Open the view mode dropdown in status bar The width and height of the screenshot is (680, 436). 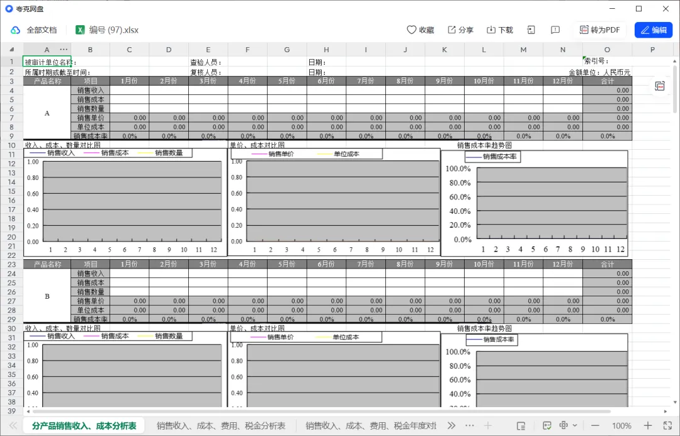(x=568, y=425)
